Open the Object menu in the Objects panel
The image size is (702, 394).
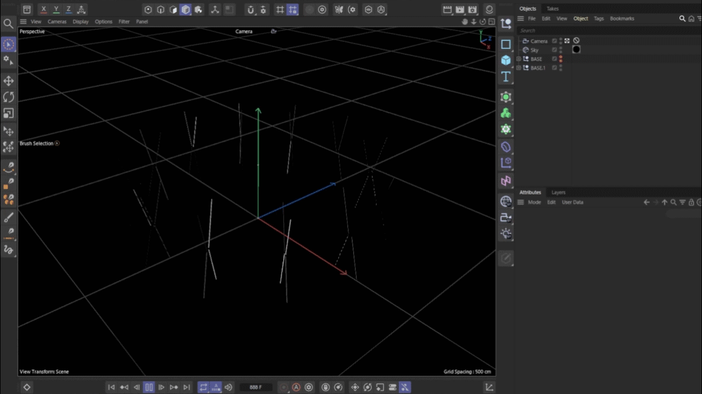[580, 18]
